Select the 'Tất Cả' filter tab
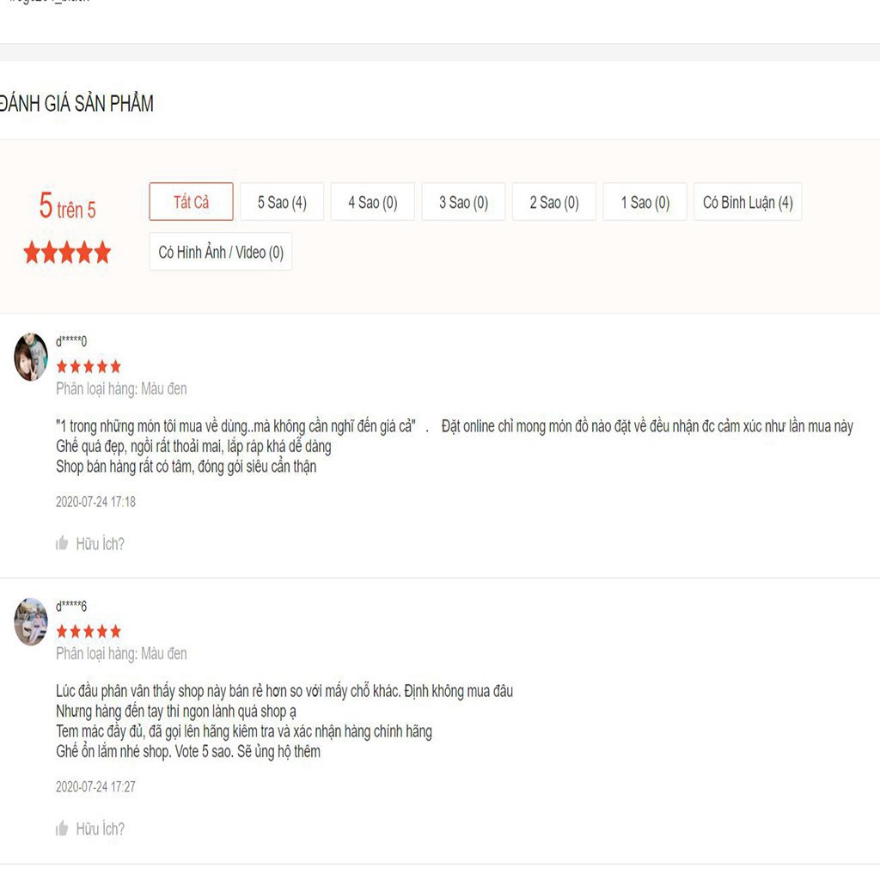This screenshot has height=880, width=880. coord(191,202)
